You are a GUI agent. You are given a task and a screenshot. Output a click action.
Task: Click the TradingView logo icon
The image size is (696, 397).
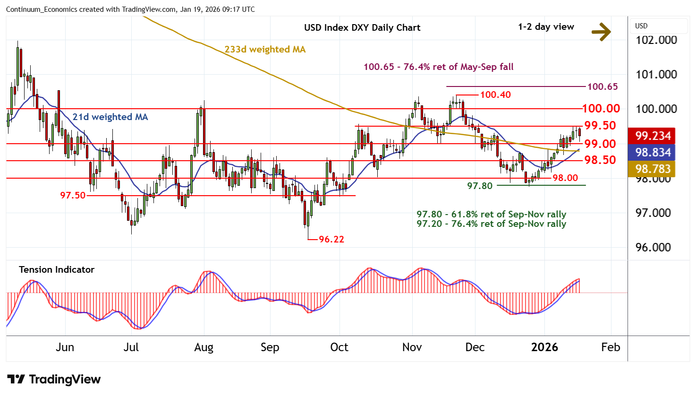click(16, 379)
